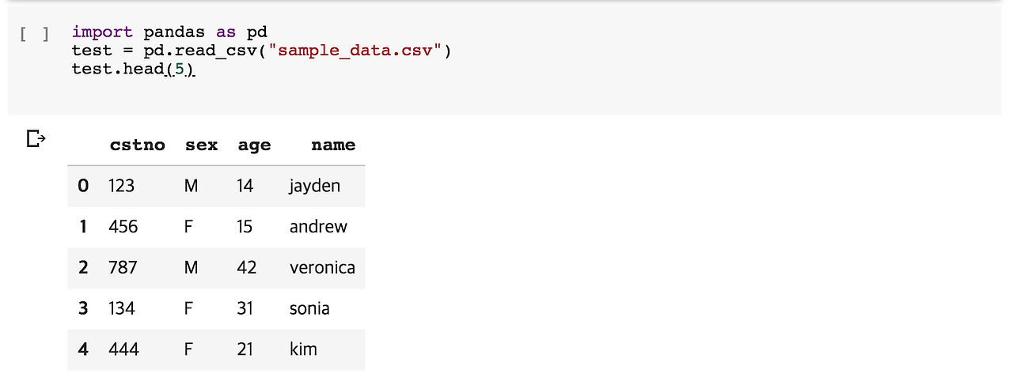Place cursor in the "sample_data.csv" string

354,51
